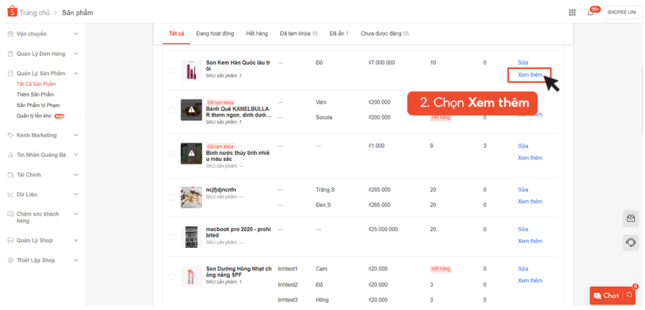Collapse the Quản Lý Sản Phẩm section
The image size is (645, 310).
tap(76, 74)
